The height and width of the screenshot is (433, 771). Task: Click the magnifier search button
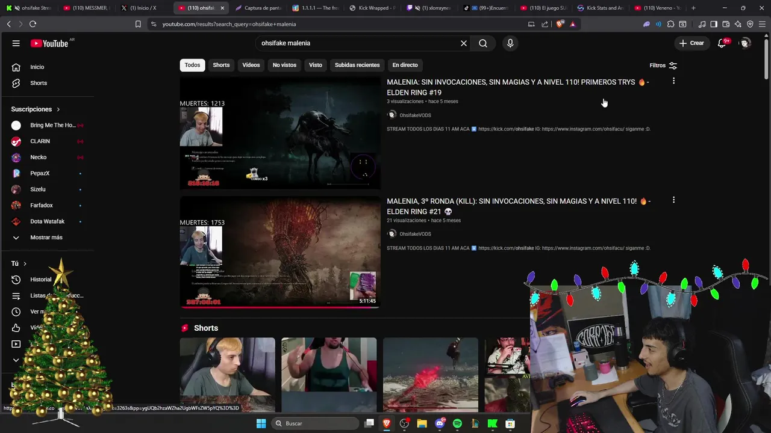click(x=483, y=43)
